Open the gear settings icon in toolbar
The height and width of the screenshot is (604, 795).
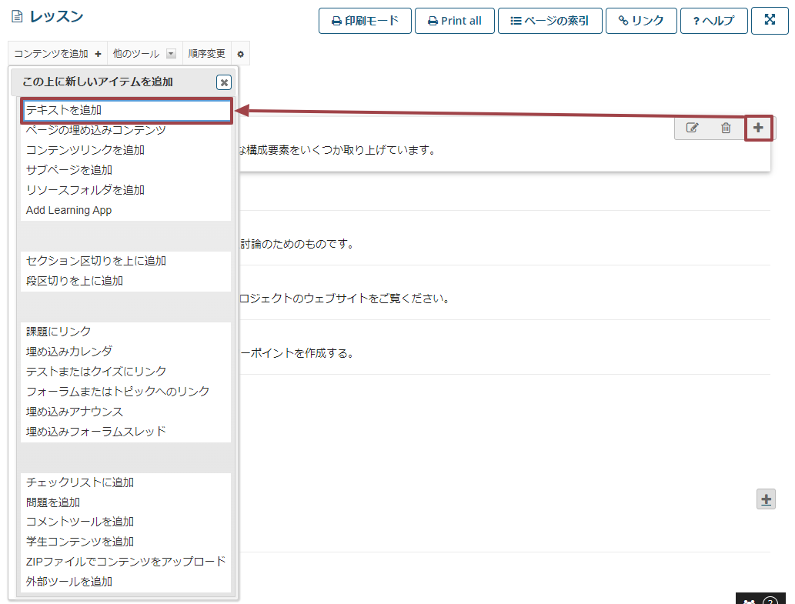(240, 54)
